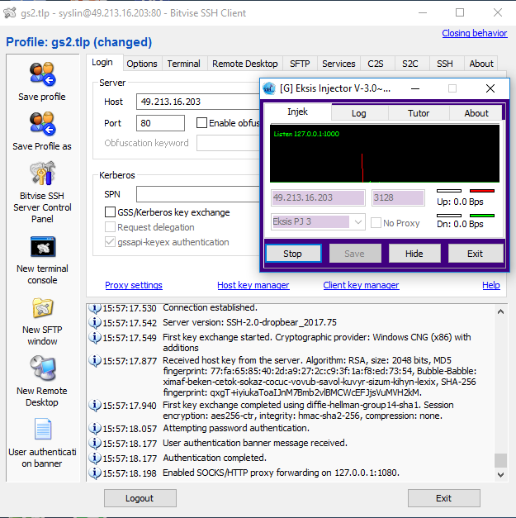Open About tab in Eksis Injector

[476, 113]
